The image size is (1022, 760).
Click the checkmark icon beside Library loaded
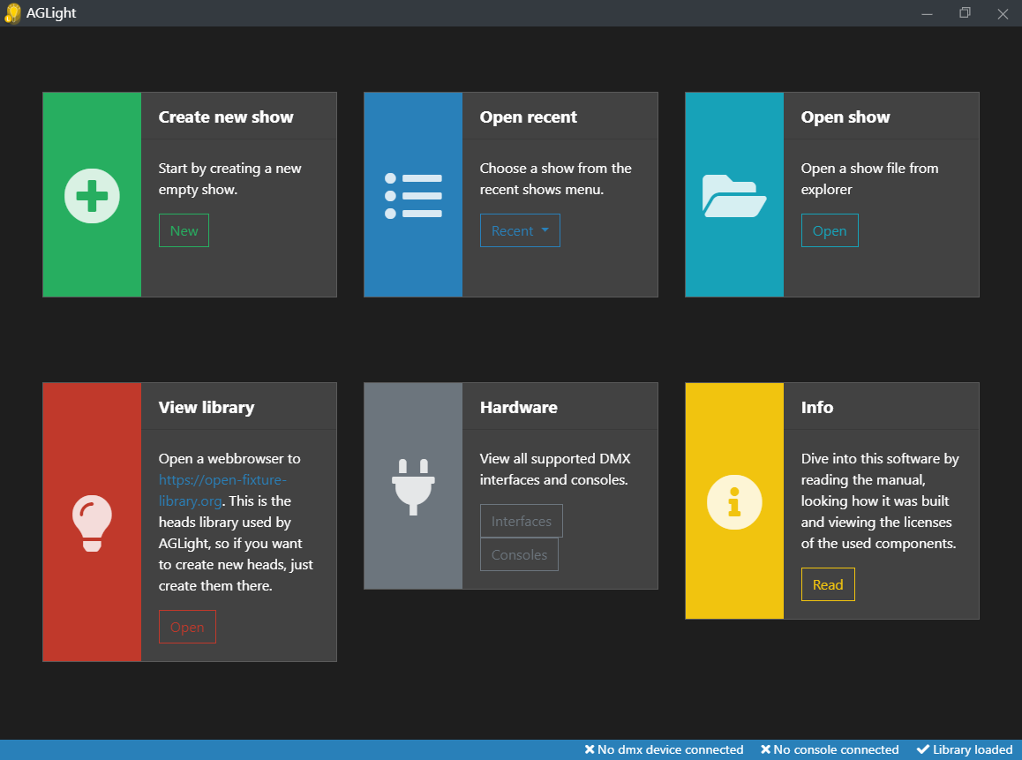tap(923, 749)
